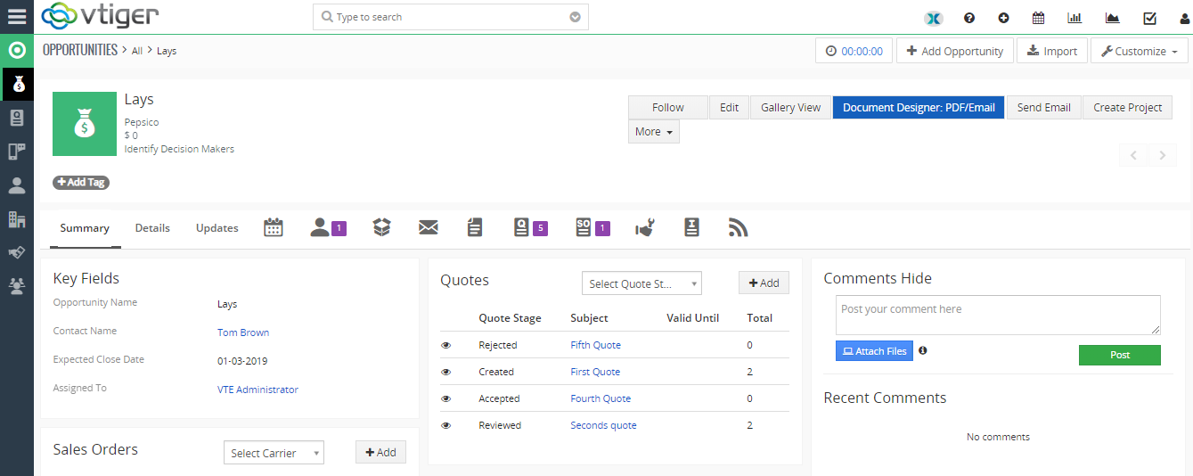Open the sales orders tab with badge 1
Screen dimensions: 1193x476
pyautogui.click(x=592, y=228)
